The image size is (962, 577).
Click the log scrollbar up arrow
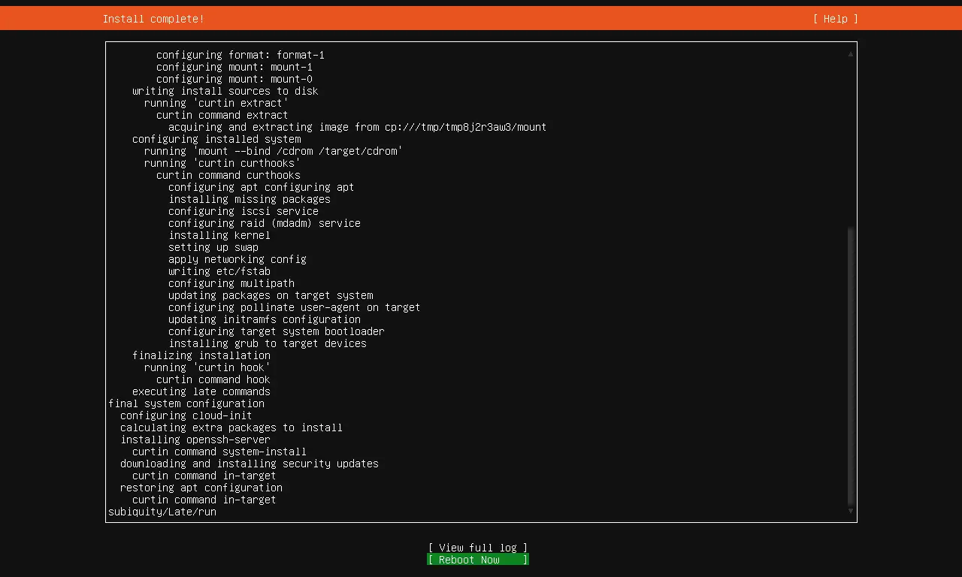pyautogui.click(x=851, y=54)
